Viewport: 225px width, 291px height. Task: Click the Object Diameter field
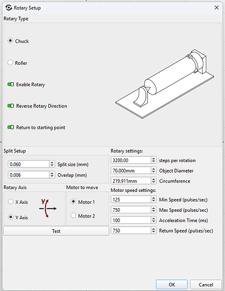point(131,171)
